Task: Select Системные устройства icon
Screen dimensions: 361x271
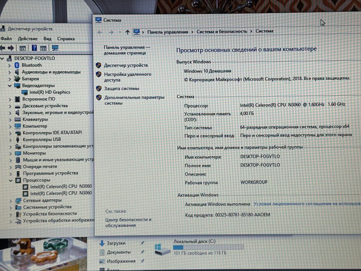Action: (x=19, y=207)
